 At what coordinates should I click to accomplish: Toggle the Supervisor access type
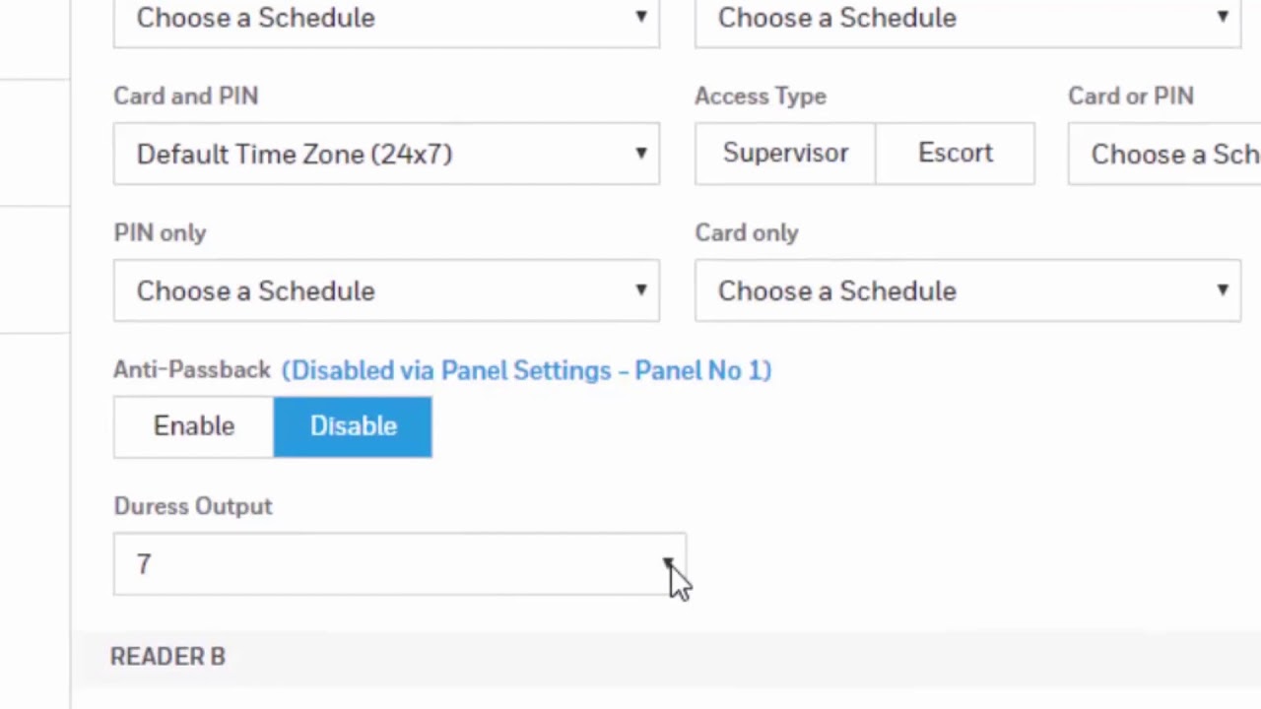(785, 154)
